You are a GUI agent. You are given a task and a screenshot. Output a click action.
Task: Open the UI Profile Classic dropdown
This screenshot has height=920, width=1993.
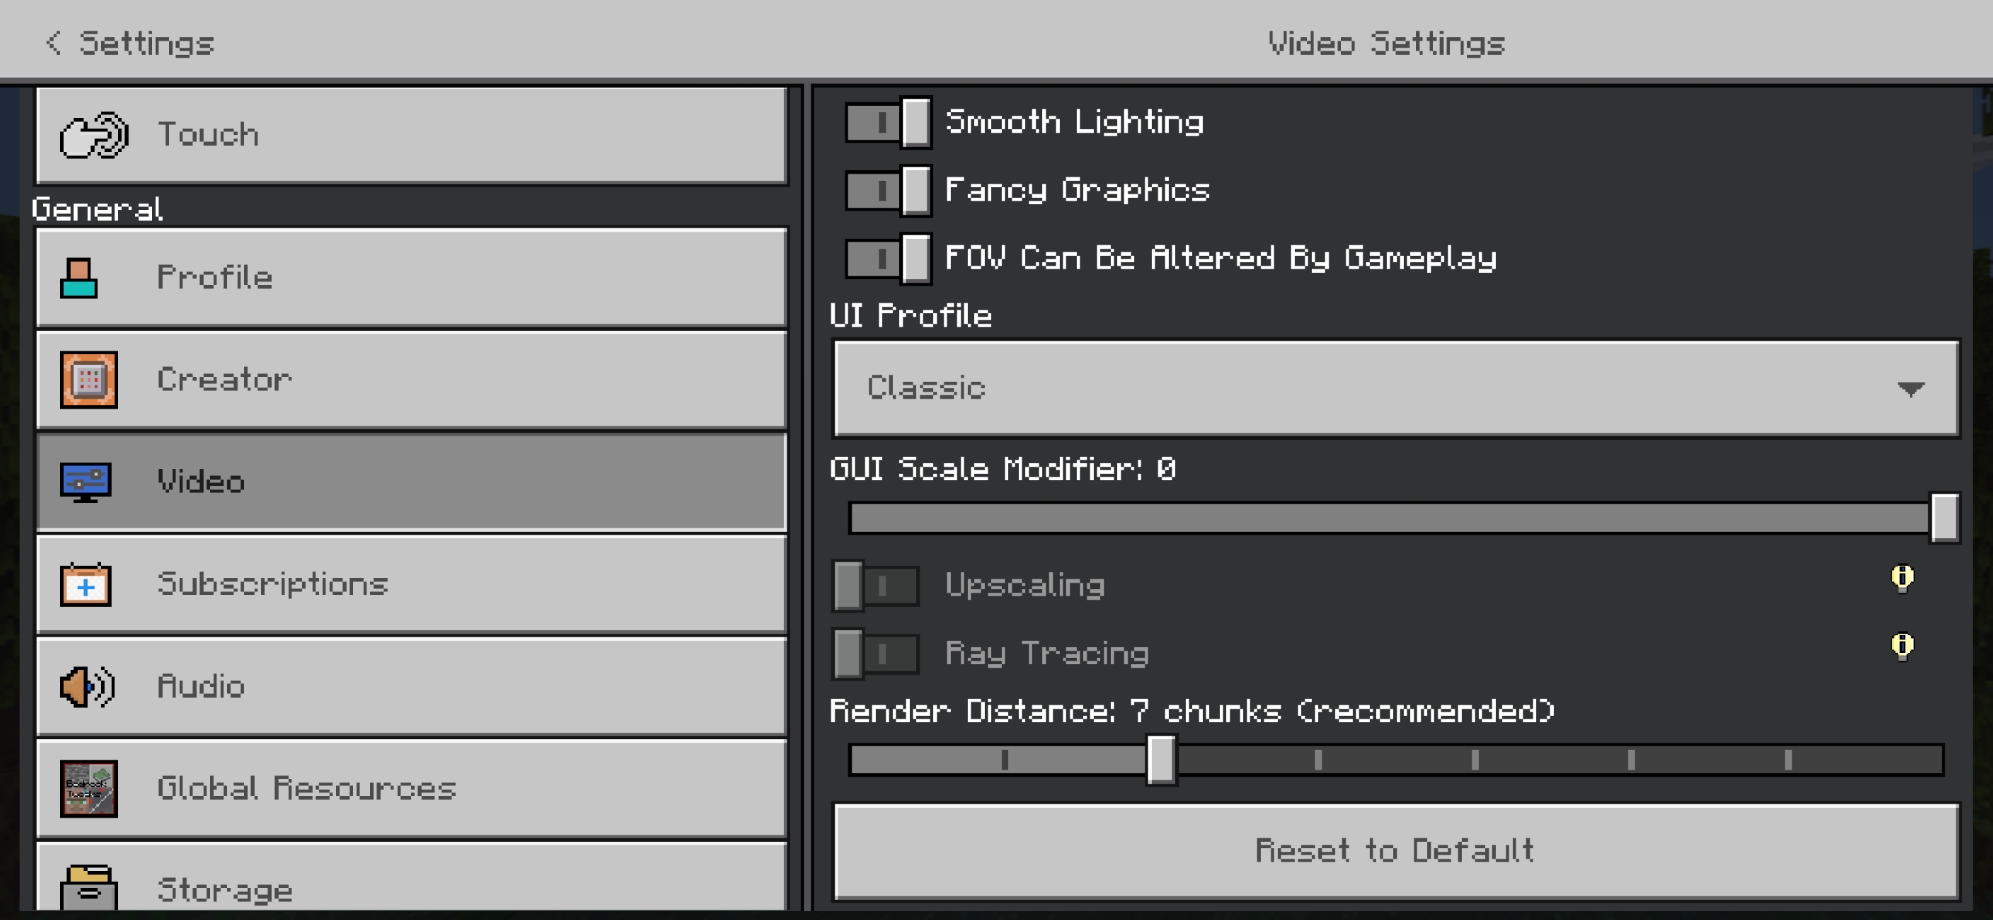coord(1395,388)
